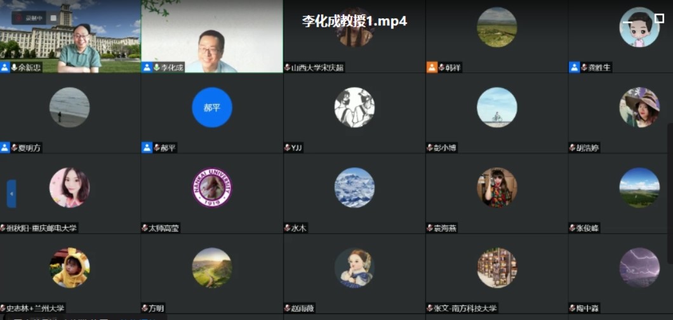Click the hat-wearing woman avatar of 胡浩婷

(x=639, y=108)
